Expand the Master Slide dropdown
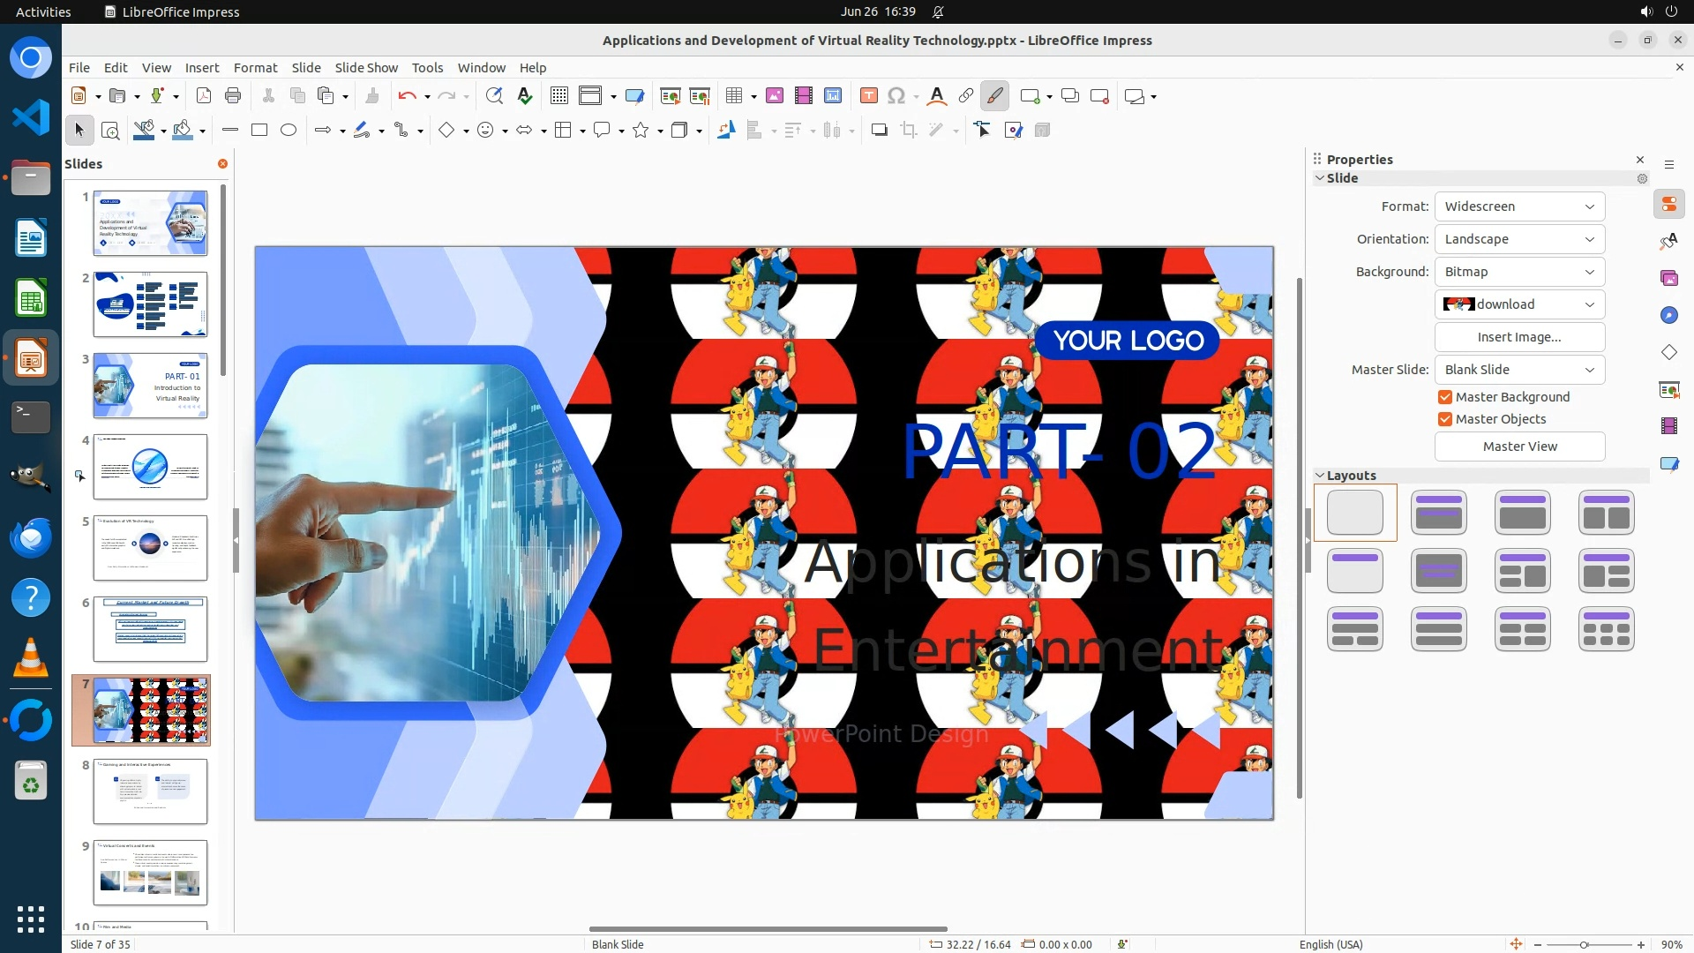Image resolution: width=1694 pixels, height=953 pixels. [x=1519, y=370]
